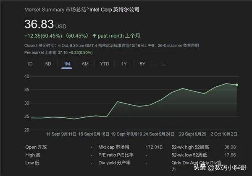Click the 20 y-axis value

(x=27, y=130)
